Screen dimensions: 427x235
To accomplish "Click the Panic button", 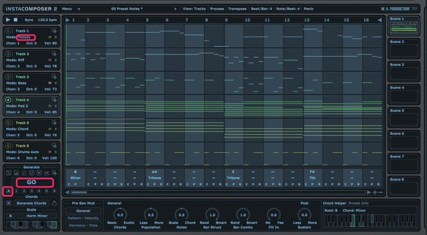I will [x=309, y=9].
